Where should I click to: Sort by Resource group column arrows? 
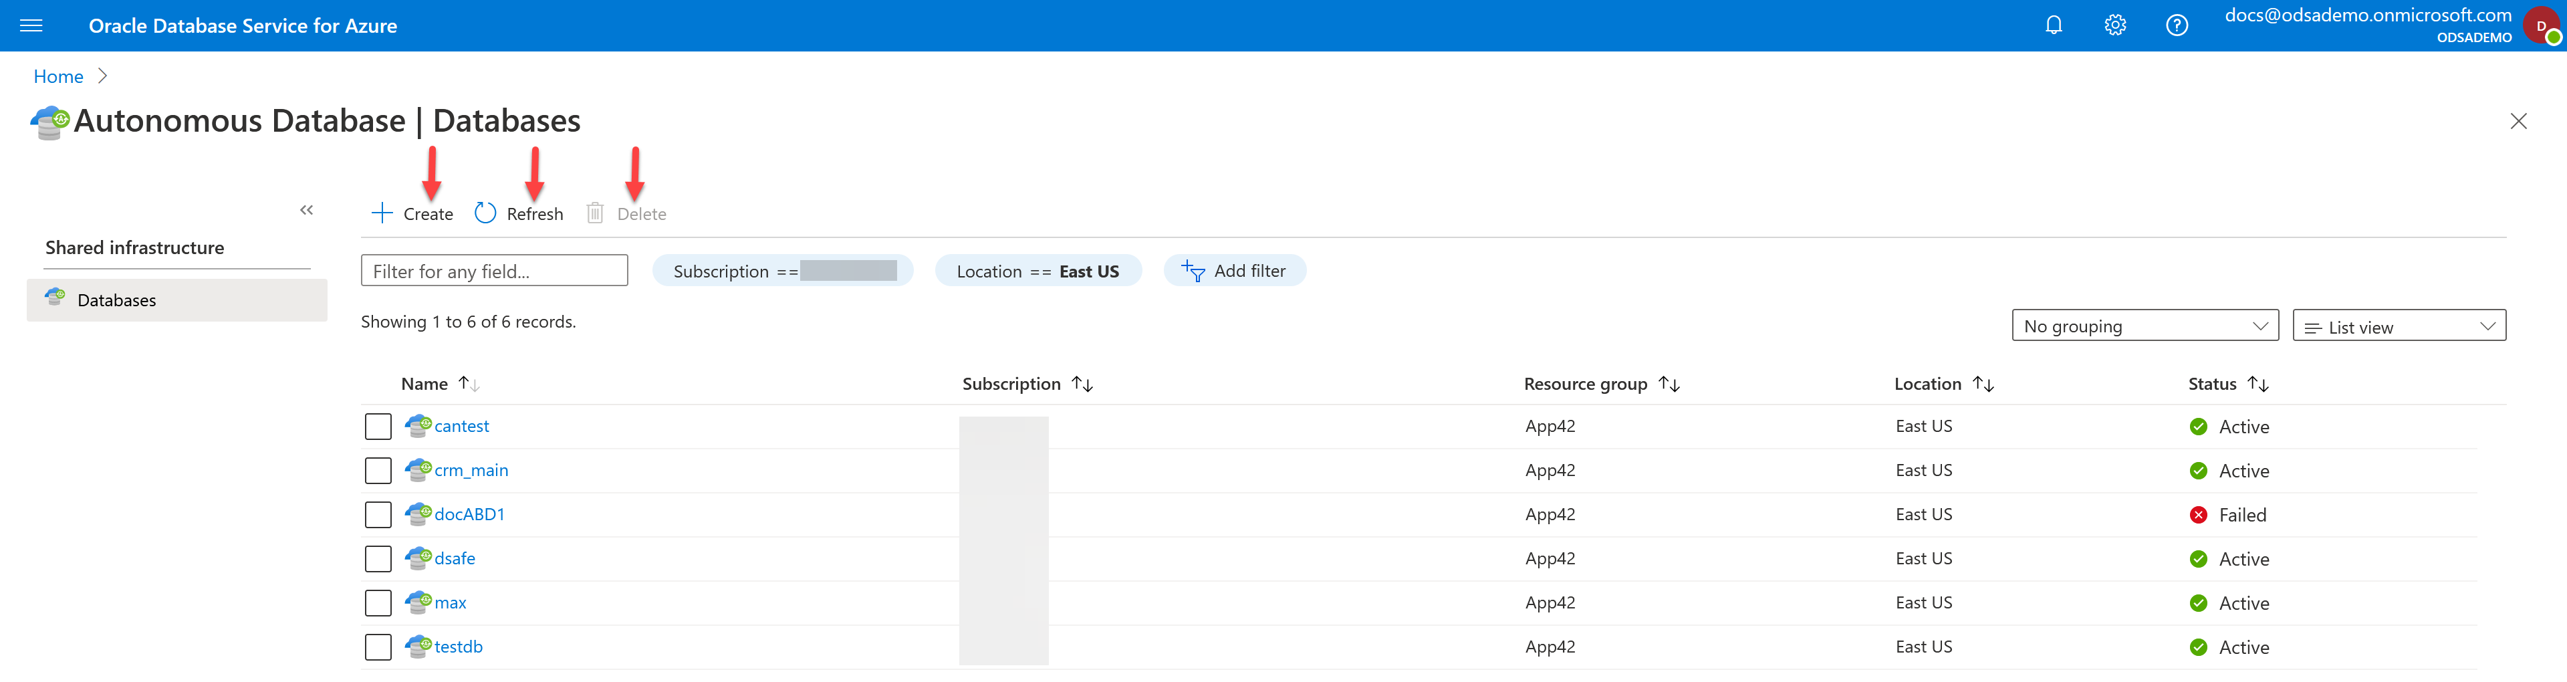1669,384
